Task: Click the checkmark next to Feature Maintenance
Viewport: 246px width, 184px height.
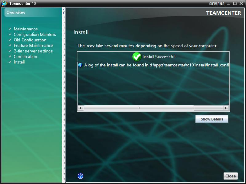Action: tap(10, 45)
